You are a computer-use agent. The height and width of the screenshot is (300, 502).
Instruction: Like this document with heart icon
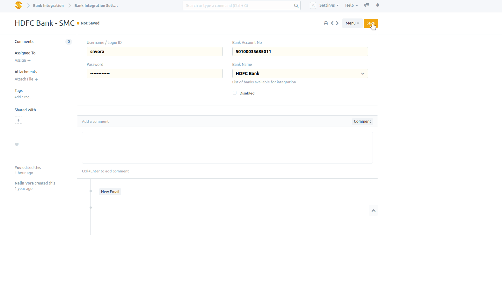pyautogui.click(x=17, y=144)
